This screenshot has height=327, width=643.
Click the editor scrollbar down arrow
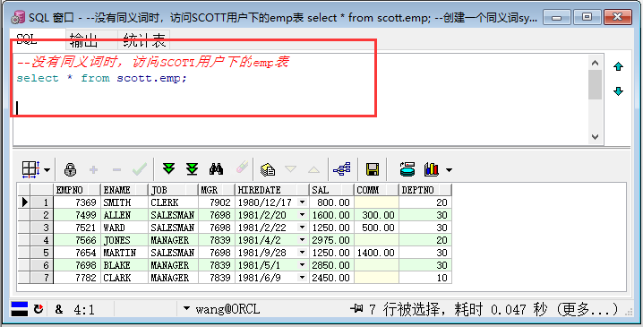(595, 137)
